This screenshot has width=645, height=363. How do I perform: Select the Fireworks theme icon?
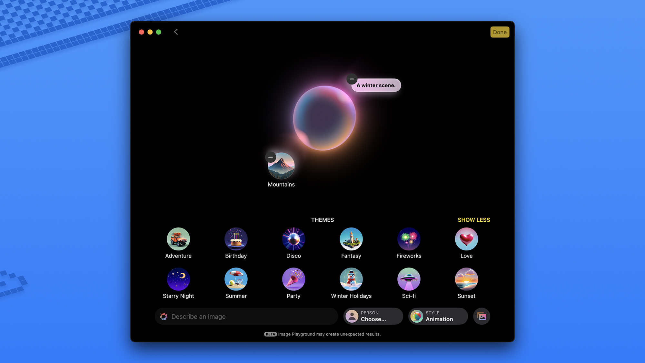409,239
